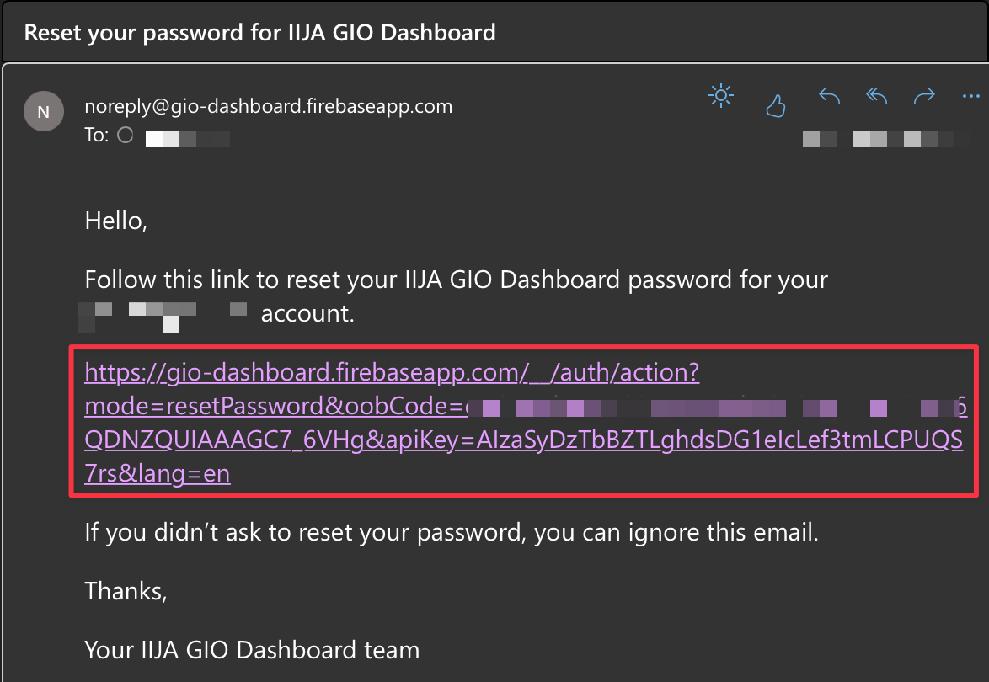Click the "Hello," greeting line
The height and width of the screenshot is (682, 989).
(x=116, y=221)
